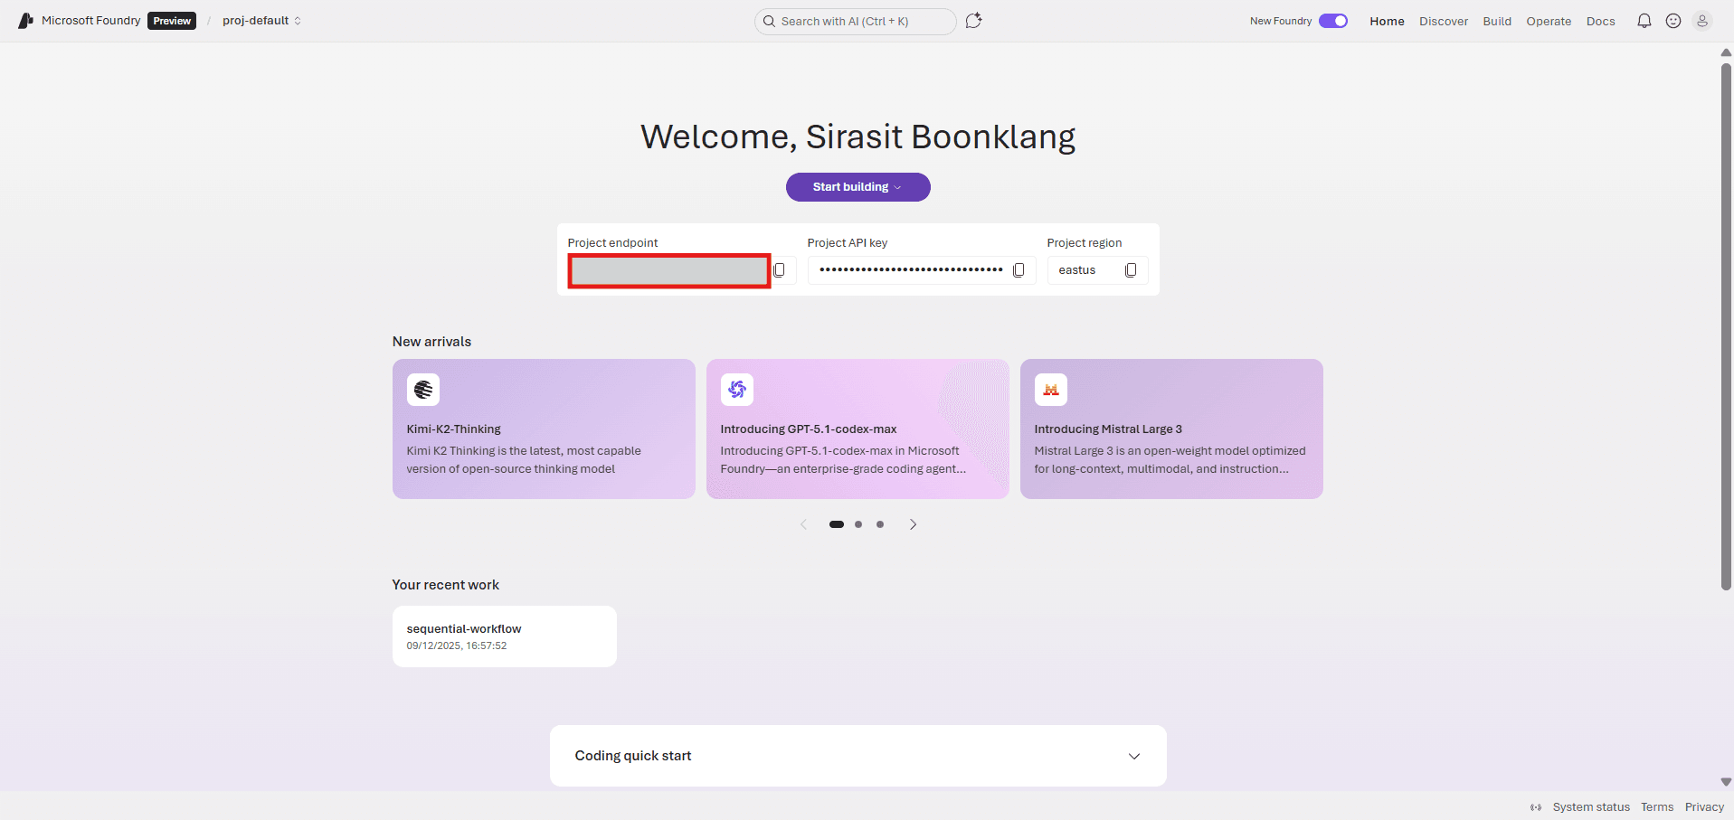Click the eastus region value
The image size is (1734, 820).
click(x=1076, y=270)
